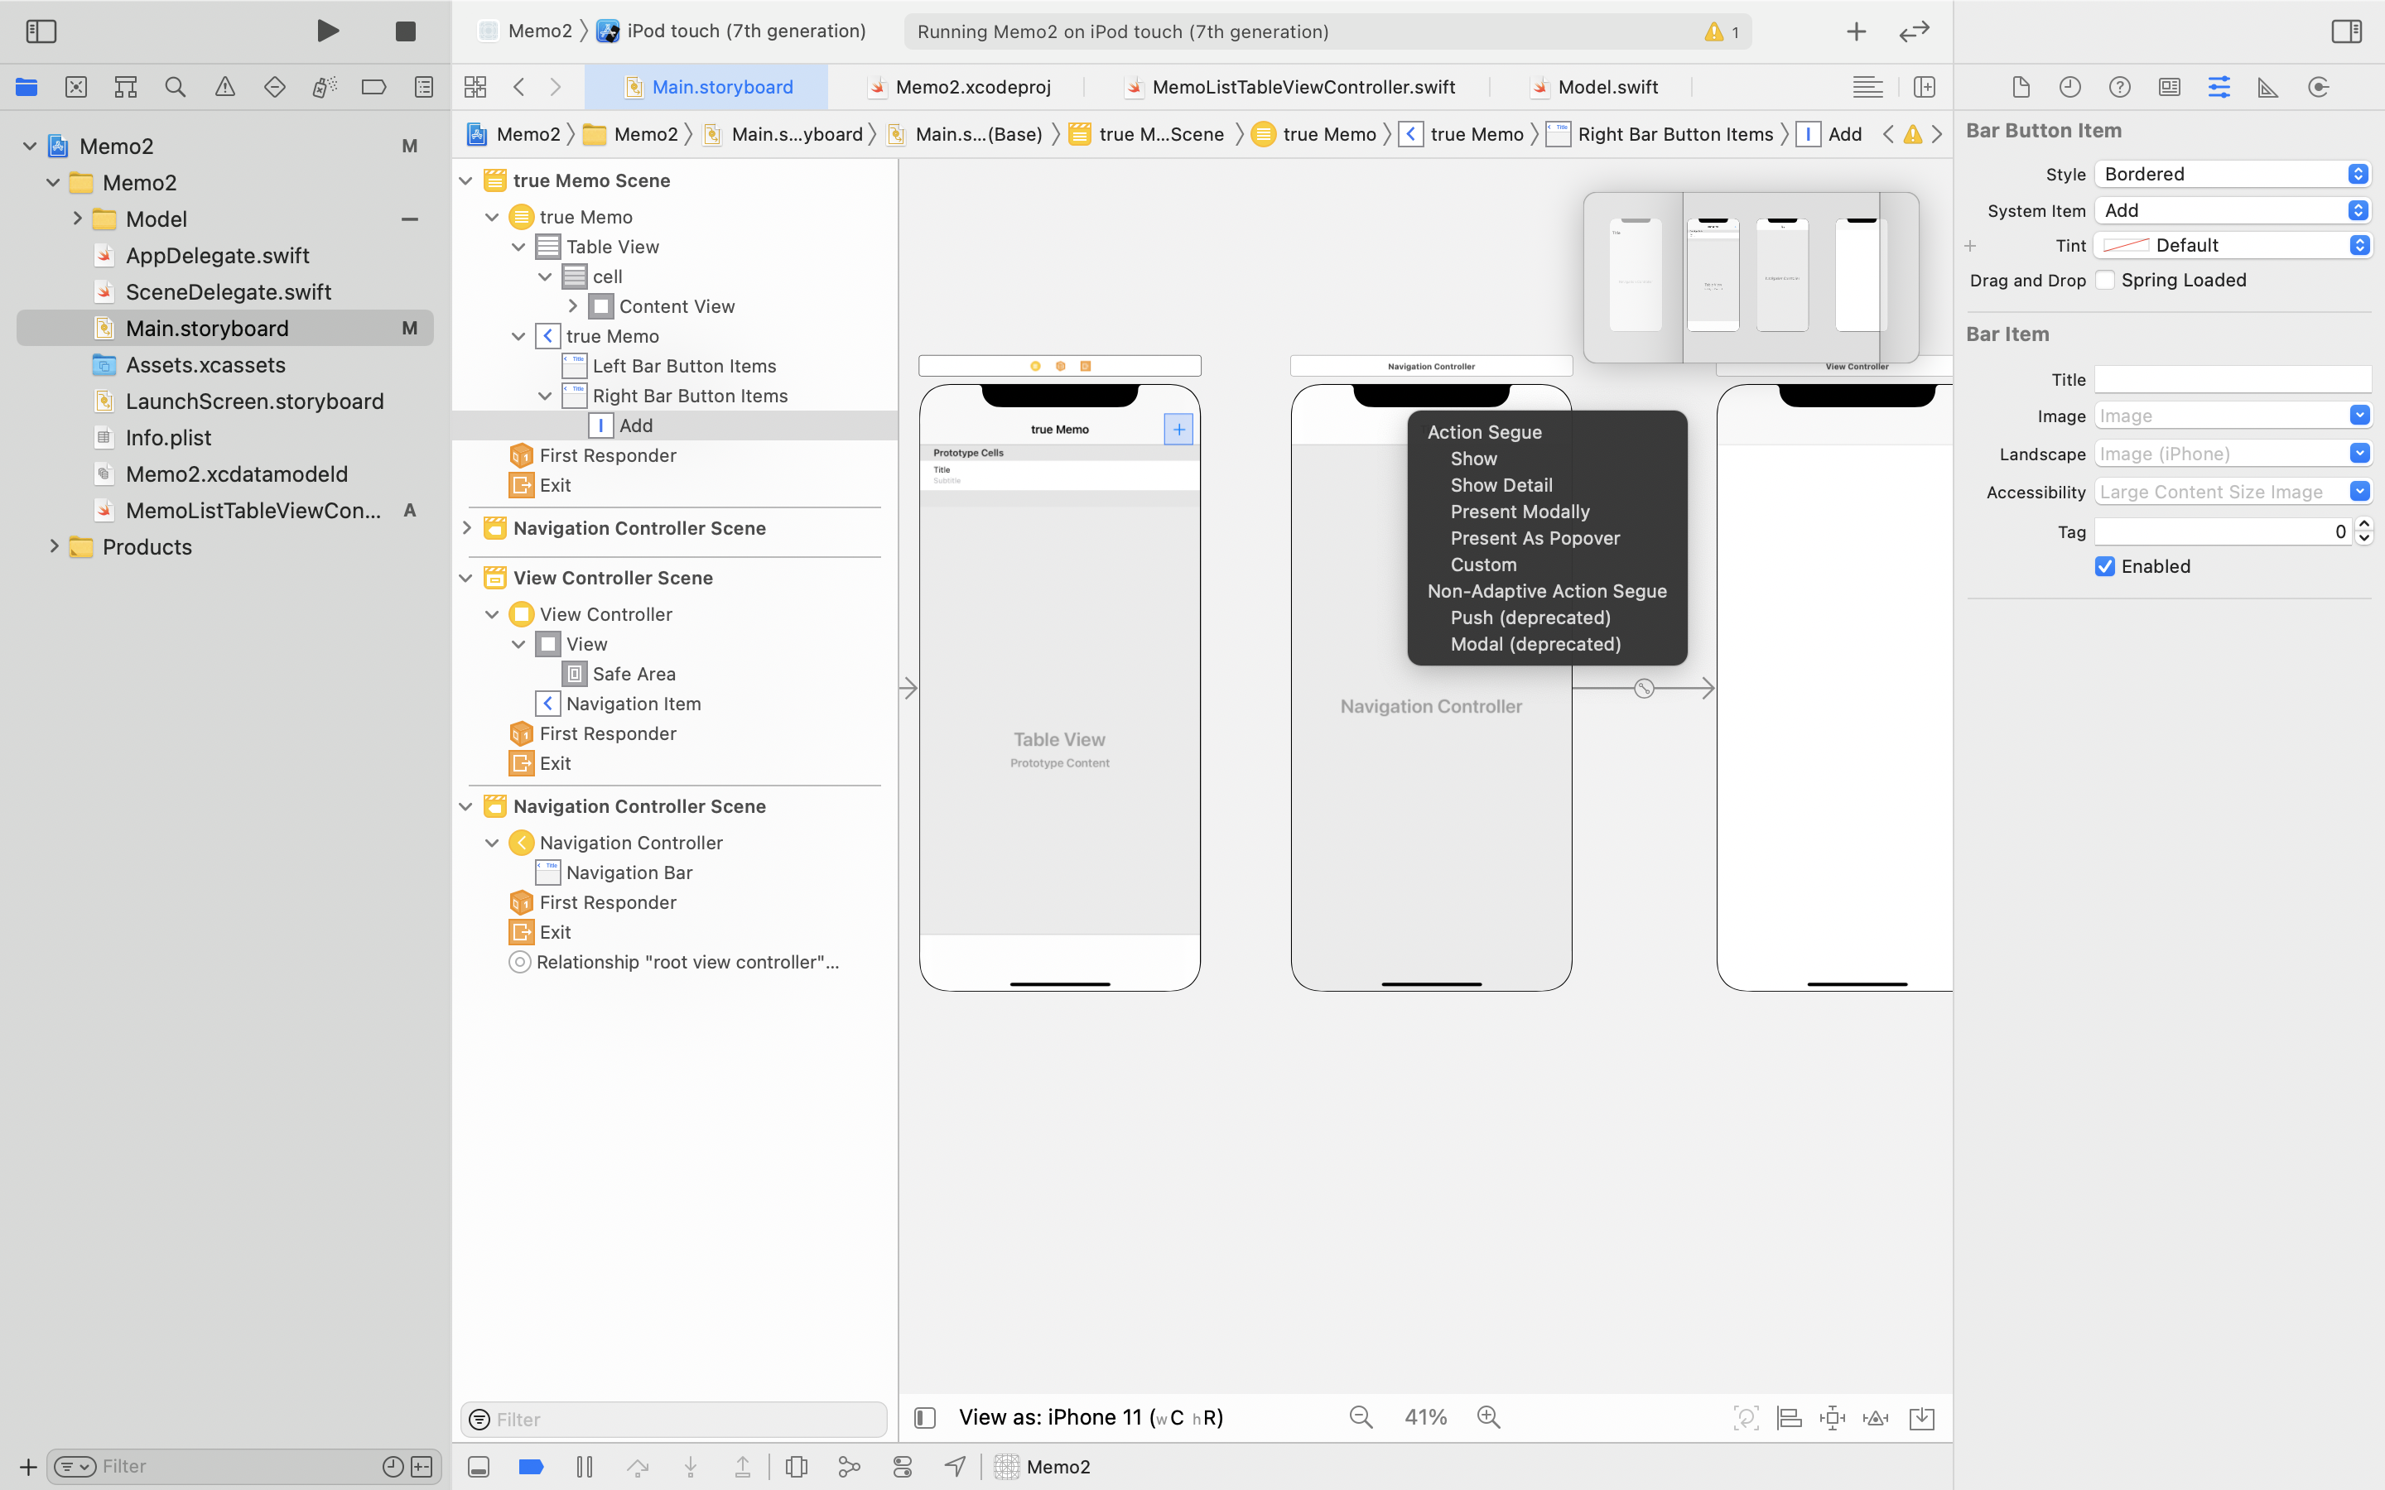Stop the running app

405,31
